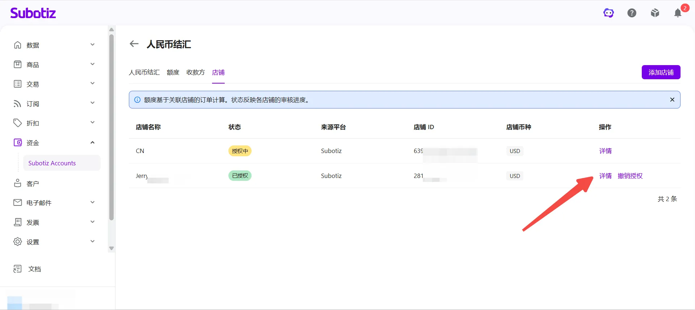Open 详情 for the Jerry store
The width and height of the screenshot is (695, 310).
(605, 176)
